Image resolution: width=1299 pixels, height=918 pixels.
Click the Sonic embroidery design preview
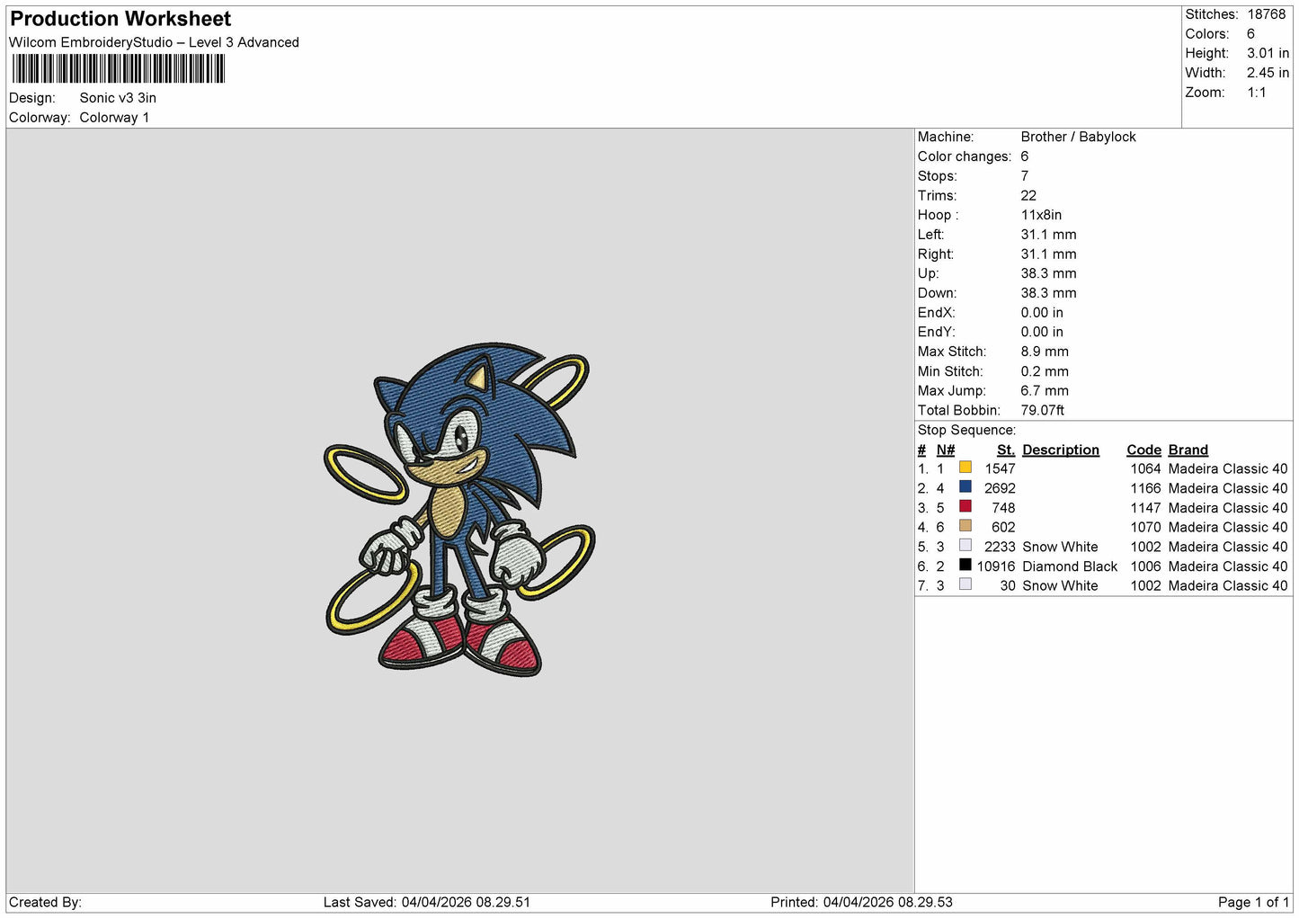459,509
